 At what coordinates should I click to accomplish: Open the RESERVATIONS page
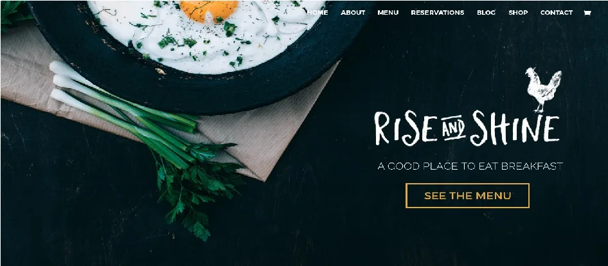click(x=438, y=13)
